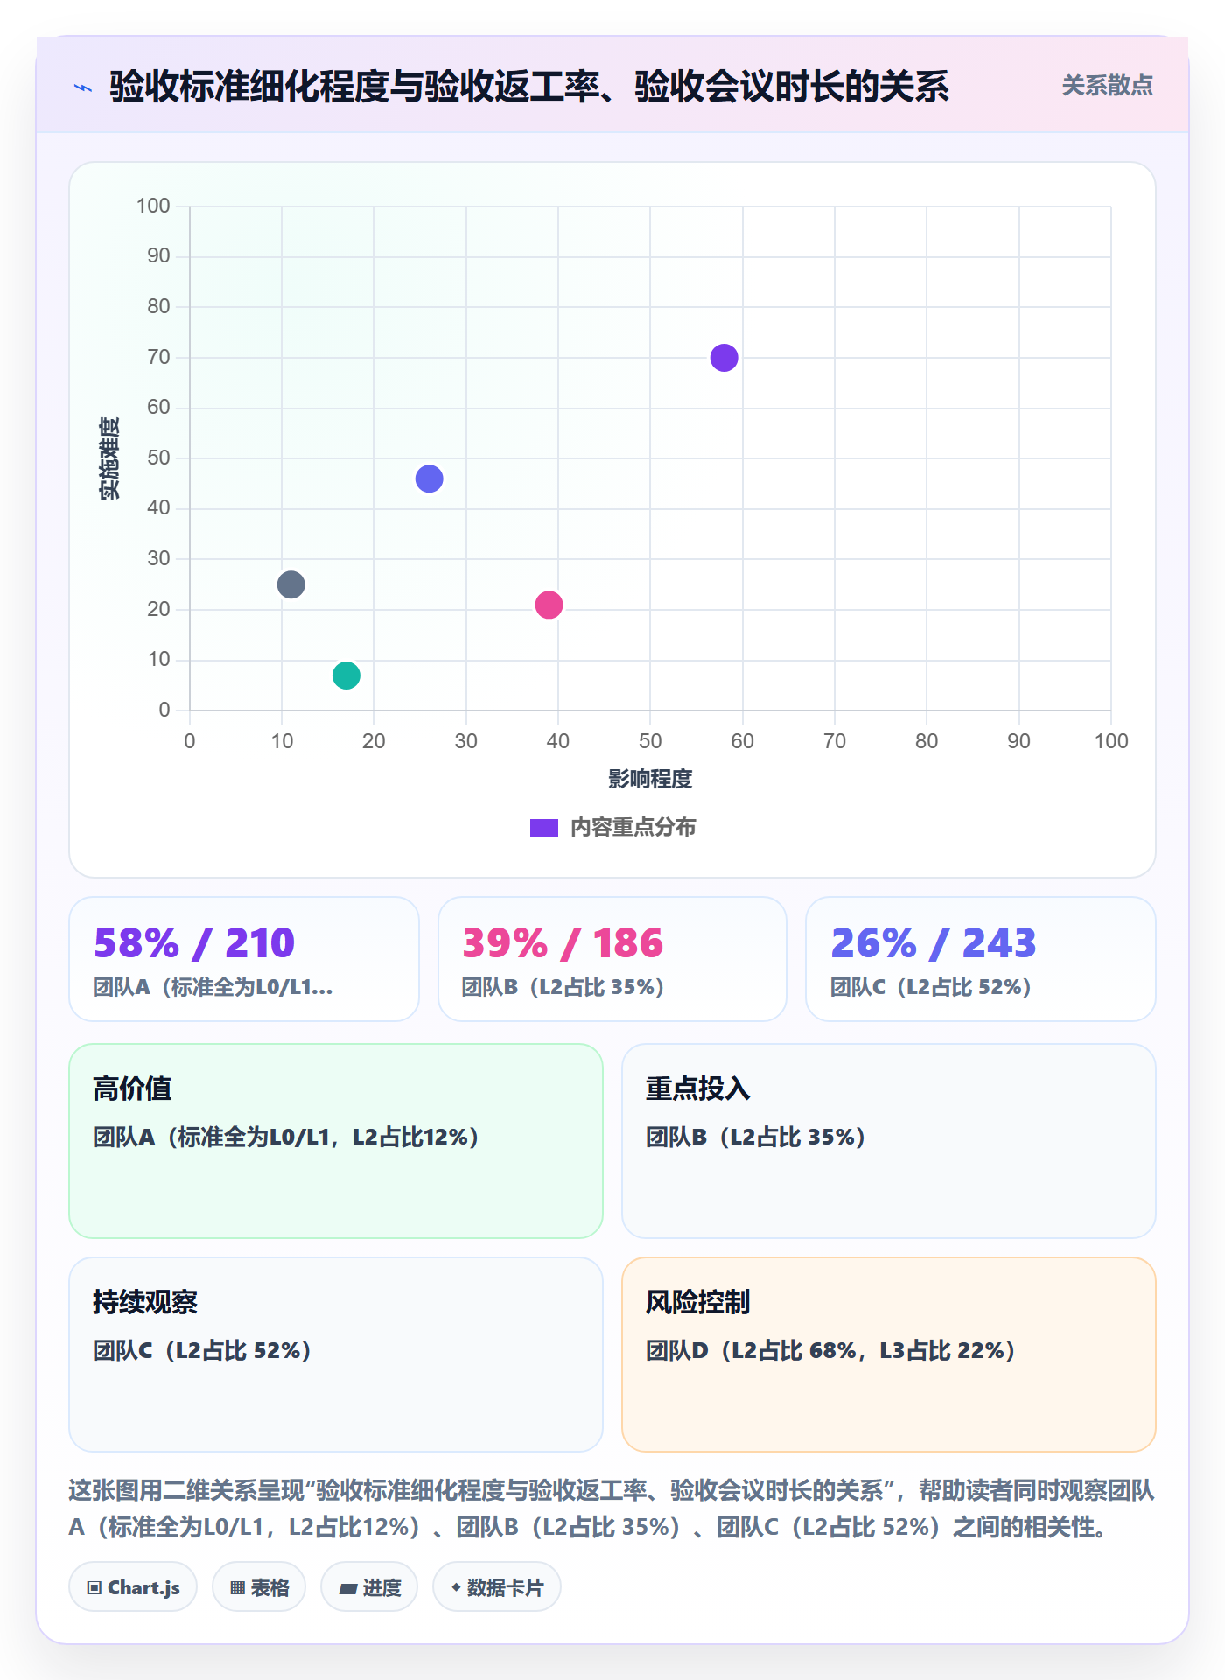Select the 持续观察 quadrant card
Viewport: 1225px width, 1680px height.
(336, 1354)
